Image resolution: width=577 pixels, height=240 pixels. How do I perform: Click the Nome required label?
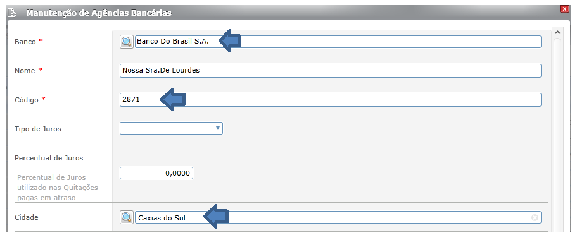point(29,71)
